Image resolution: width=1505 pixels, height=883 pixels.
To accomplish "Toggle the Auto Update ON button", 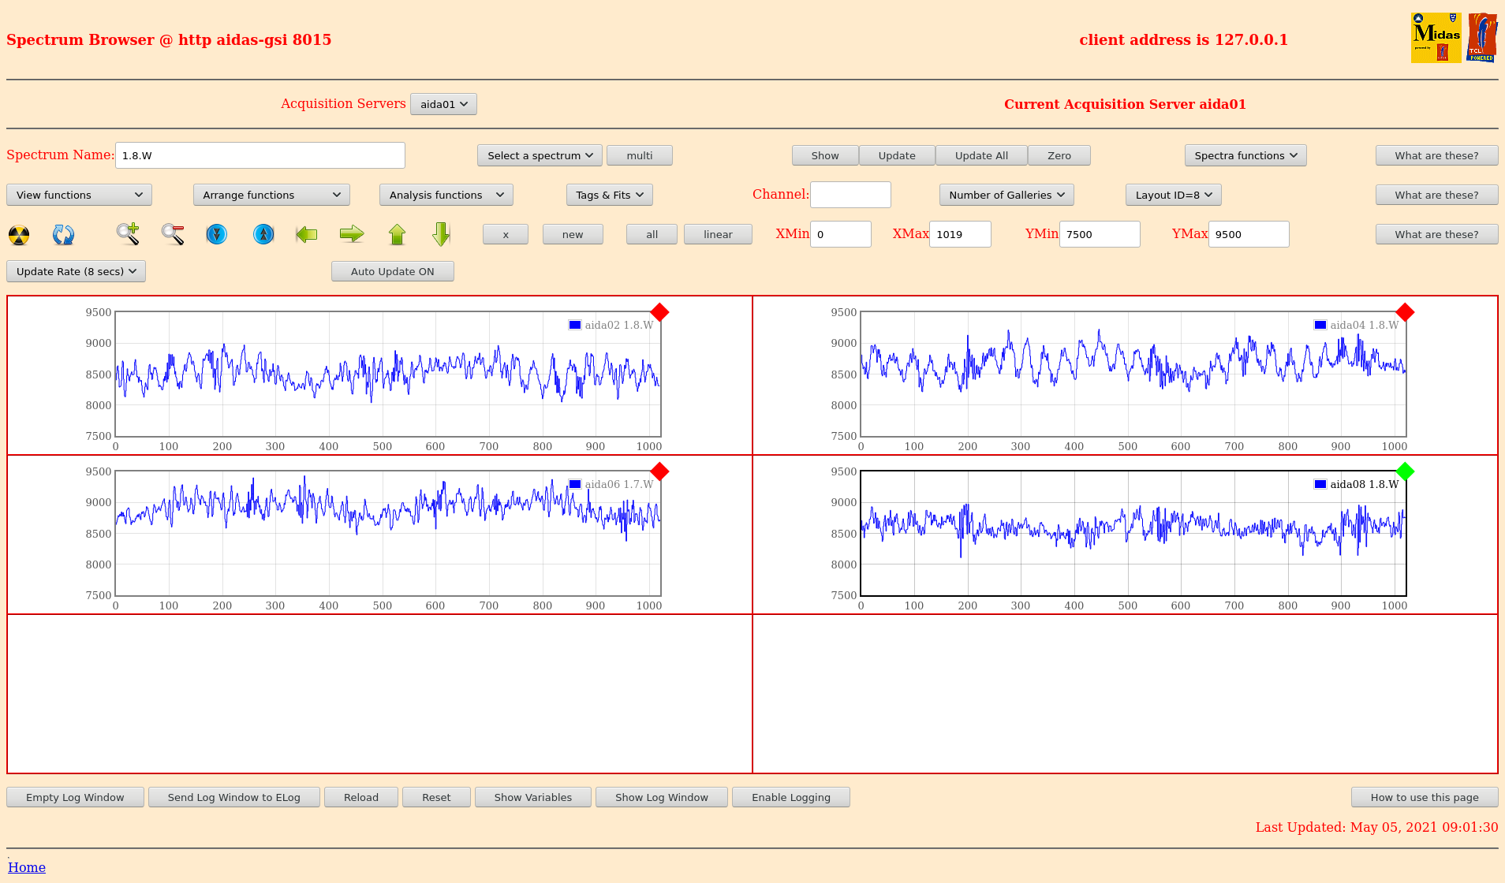I will point(393,271).
